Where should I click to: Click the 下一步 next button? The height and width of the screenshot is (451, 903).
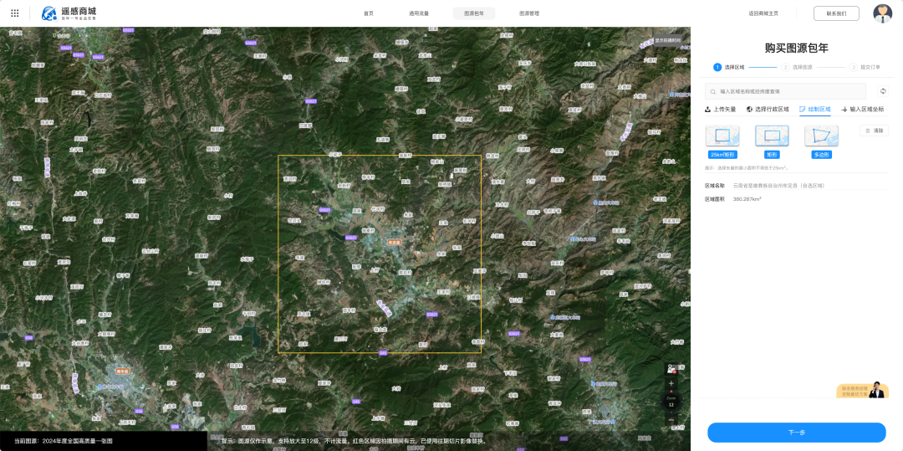click(797, 433)
